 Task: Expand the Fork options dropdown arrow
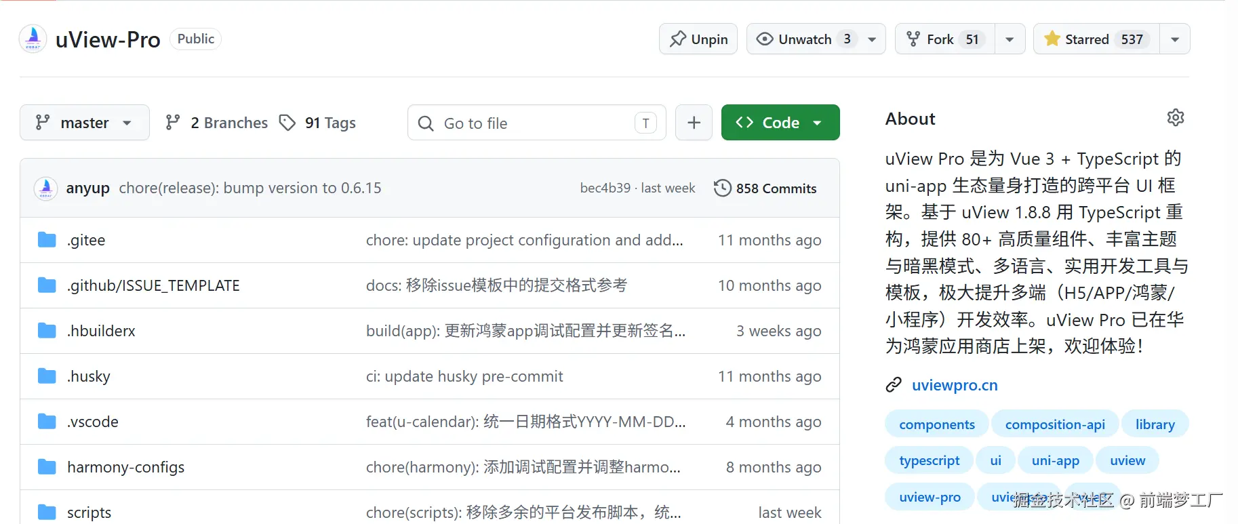(1010, 39)
